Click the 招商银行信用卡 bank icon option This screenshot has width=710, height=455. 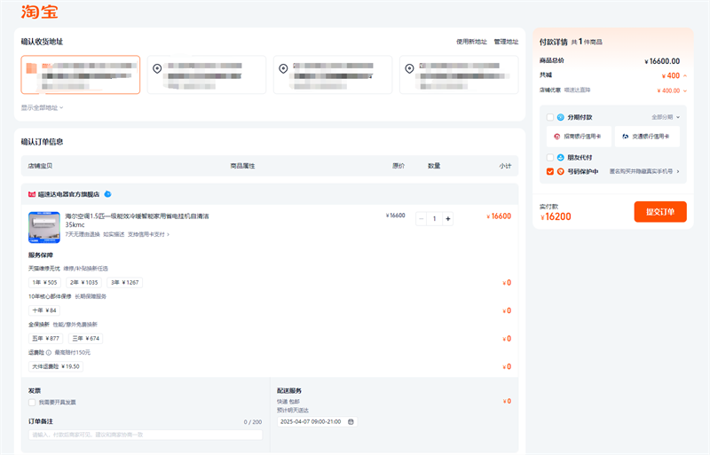click(579, 137)
